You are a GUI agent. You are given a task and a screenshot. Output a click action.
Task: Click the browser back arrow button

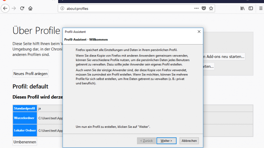[5, 8]
